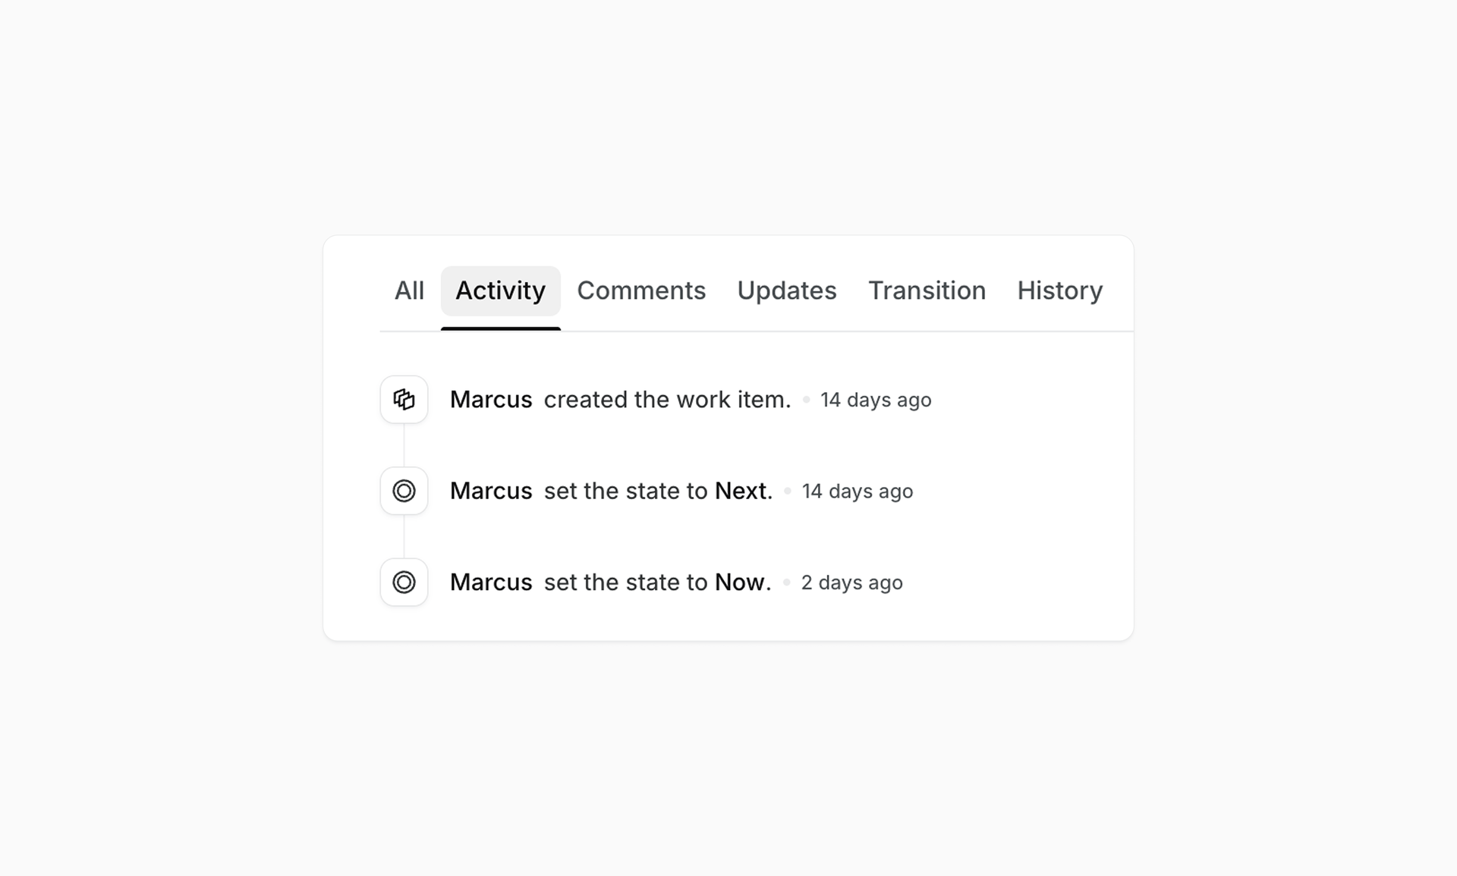This screenshot has height=876, width=1457.
Task: Go to the Transition tab
Action: (x=927, y=290)
